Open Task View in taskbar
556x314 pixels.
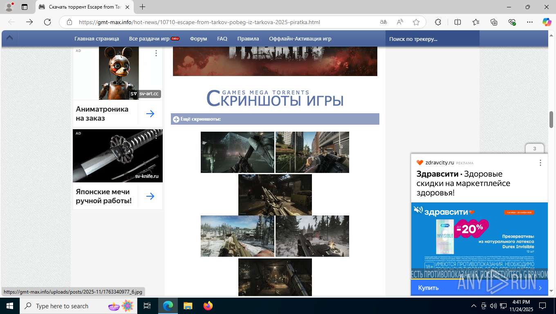pos(147,306)
